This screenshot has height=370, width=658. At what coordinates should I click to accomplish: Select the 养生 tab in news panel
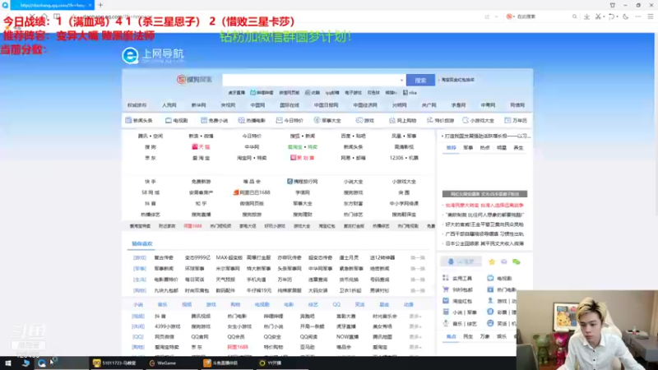(x=519, y=148)
